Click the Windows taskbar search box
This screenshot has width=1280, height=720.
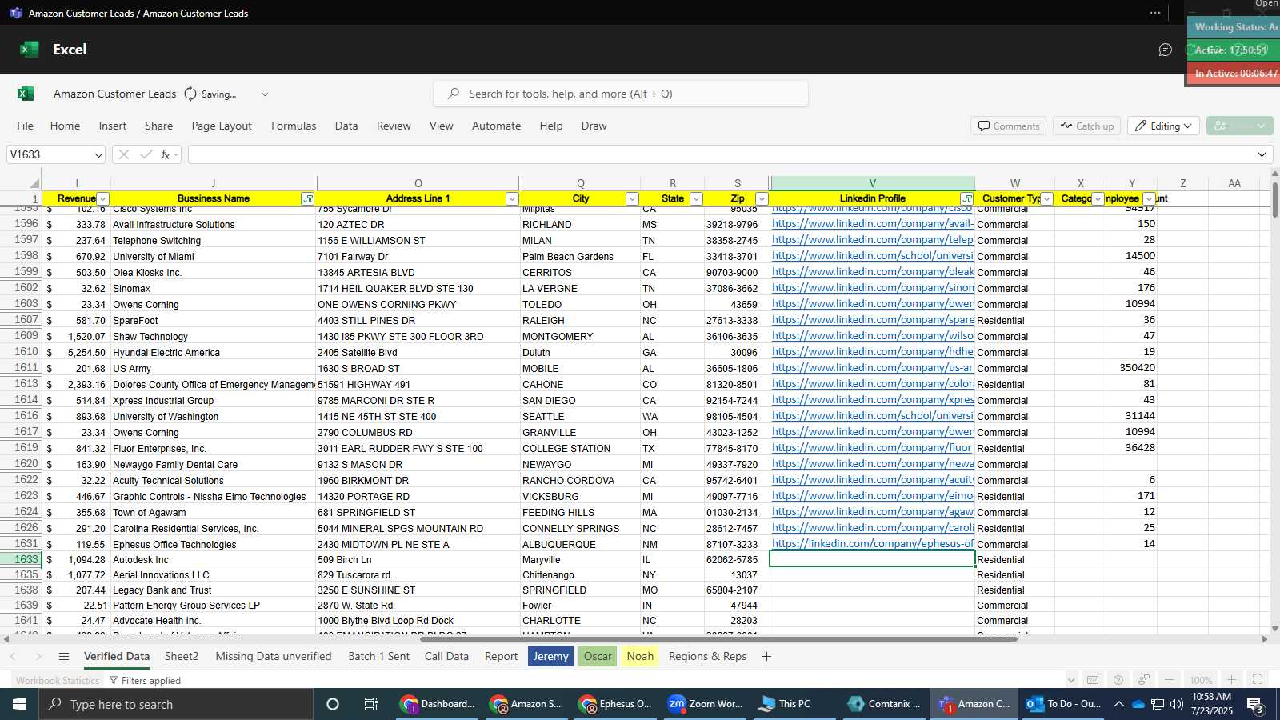coord(176,704)
